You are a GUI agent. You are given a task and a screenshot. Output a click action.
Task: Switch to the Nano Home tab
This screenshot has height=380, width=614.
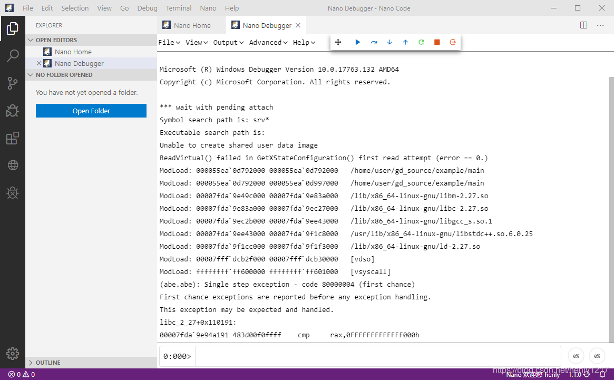pyautogui.click(x=191, y=25)
